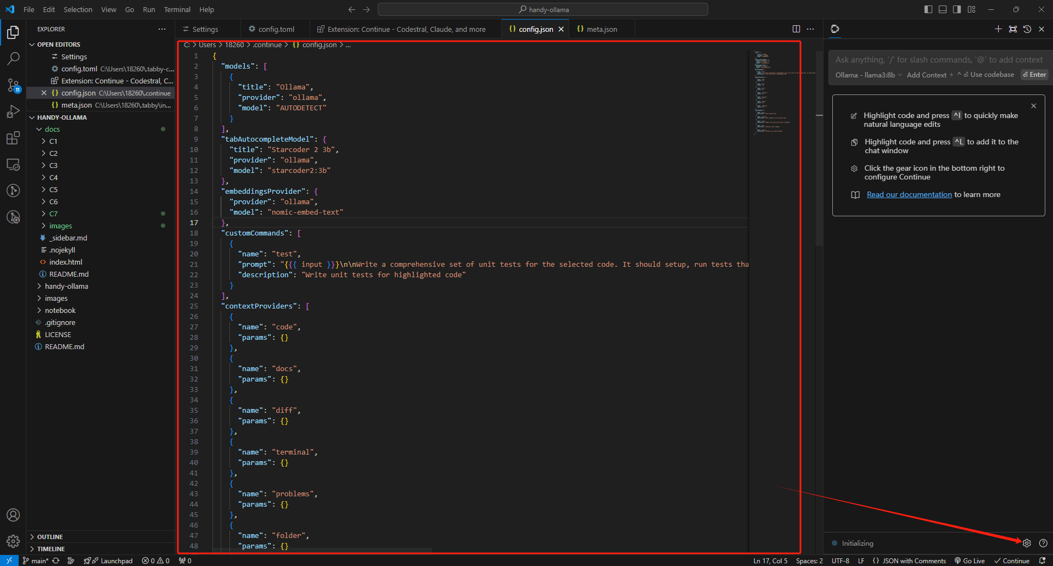This screenshot has height=566, width=1053.
Task: Open the Extensions view icon
Action: point(13,138)
